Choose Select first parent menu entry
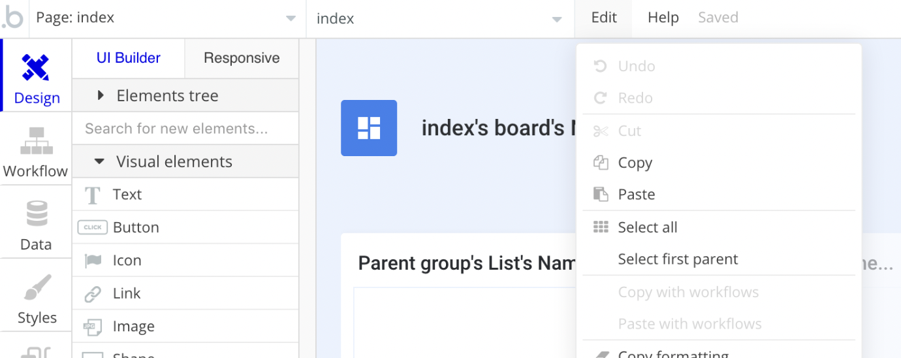The image size is (901, 358). tap(719, 259)
